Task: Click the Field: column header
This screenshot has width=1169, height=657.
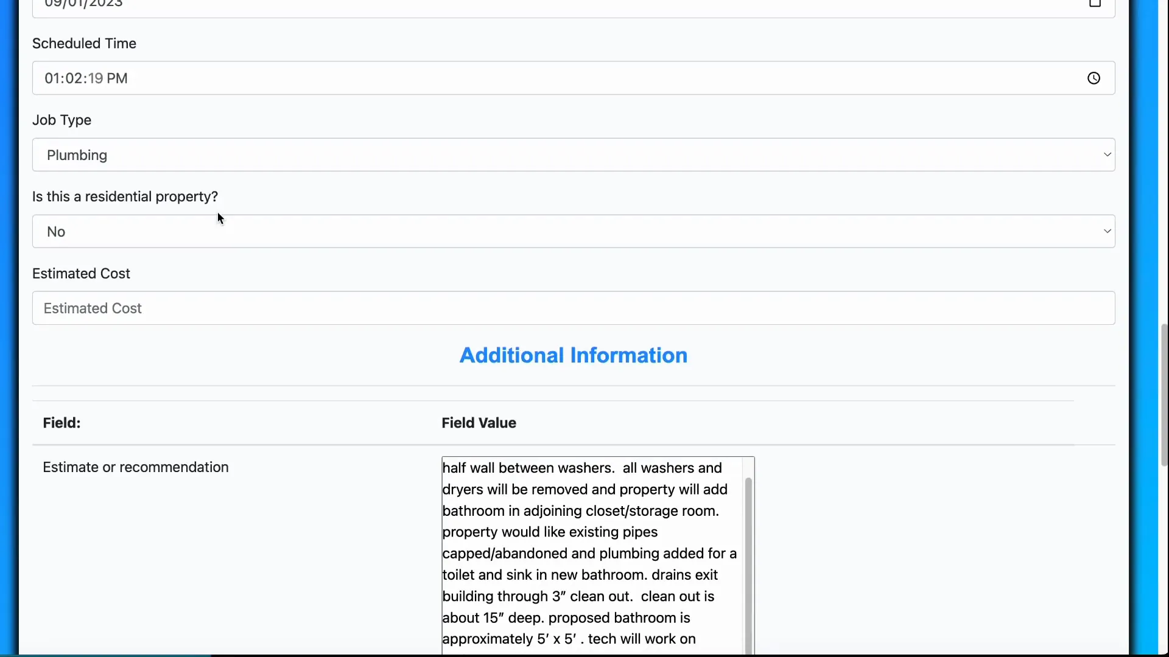Action: point(61,423)
